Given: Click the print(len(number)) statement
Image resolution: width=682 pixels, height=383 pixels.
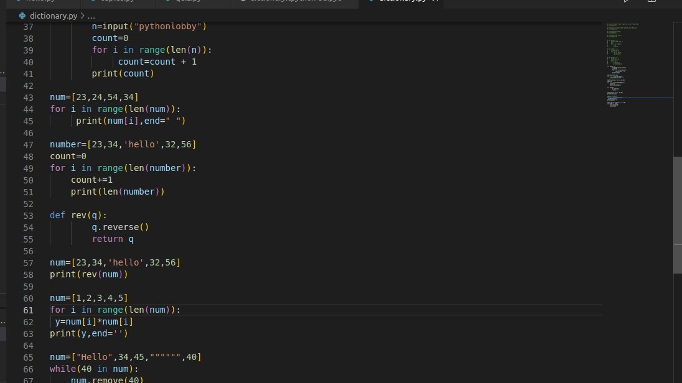Looking at the screenshot, I should (x=118, y=191).
